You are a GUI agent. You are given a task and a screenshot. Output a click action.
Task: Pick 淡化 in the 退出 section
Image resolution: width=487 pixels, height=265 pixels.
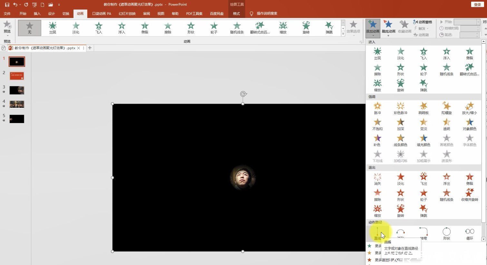[400, 179]
